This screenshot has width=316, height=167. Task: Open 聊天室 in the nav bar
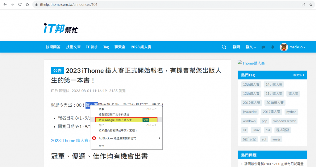[x=120, y=47]
